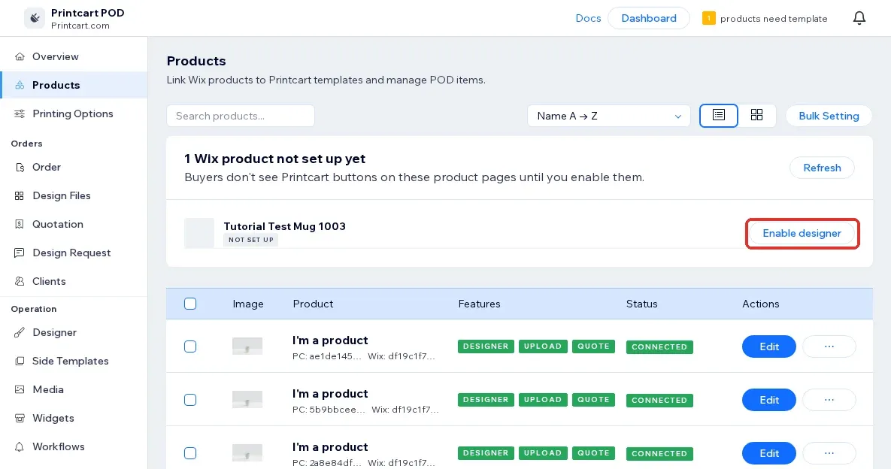Viewport: 891px width, 469px height.
Task: Click the Design Files grid icon
Action: tap(20, 195)
